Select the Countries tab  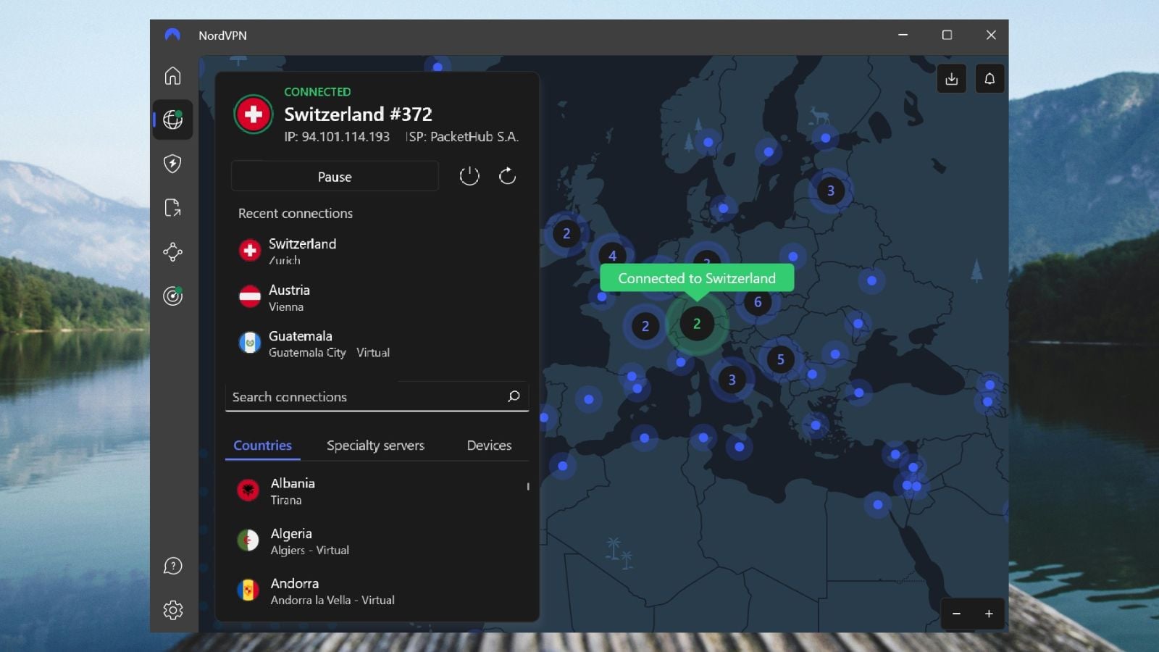(x=262, y=446)
